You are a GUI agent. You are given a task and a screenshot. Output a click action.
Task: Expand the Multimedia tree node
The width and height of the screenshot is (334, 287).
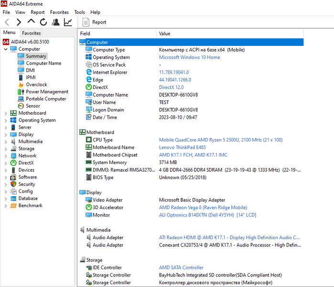tap(6, 142)
